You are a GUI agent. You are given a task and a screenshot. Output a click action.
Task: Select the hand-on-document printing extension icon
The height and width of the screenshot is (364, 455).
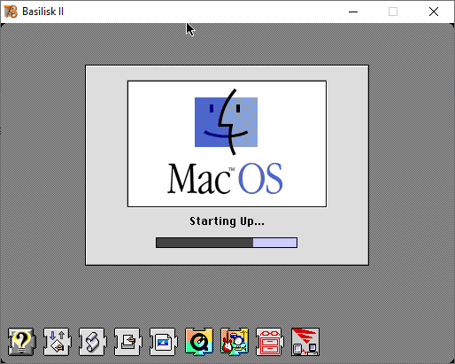click(127, 342)
